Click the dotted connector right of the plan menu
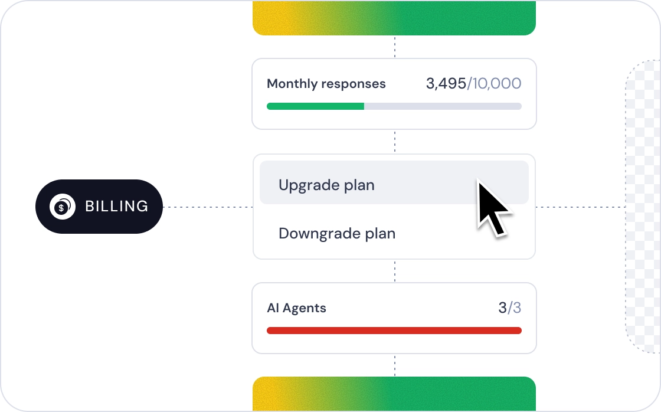 tap(580, 207)
